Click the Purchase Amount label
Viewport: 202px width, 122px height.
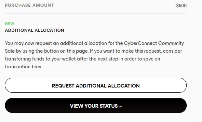(x=29, y=5)
